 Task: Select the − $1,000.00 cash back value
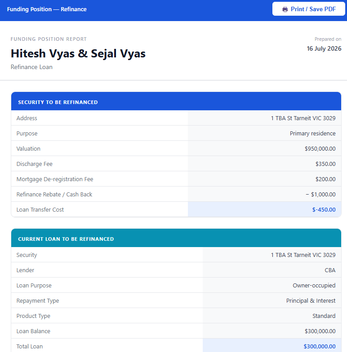coord(320,195)
